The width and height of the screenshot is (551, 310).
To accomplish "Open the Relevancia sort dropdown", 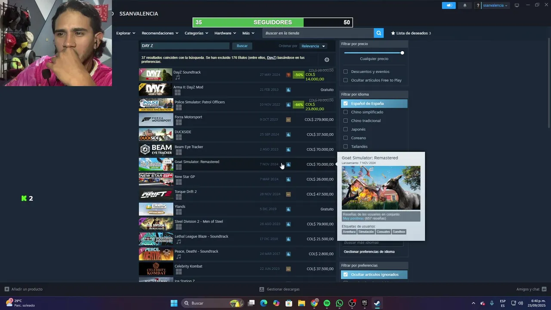I will coord(313,46).
